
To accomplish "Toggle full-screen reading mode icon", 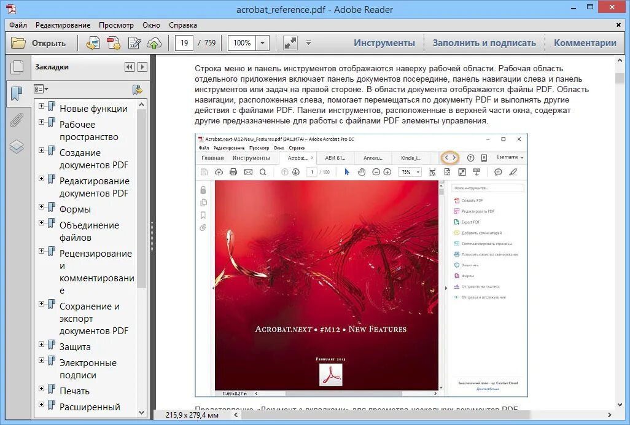I will click(x=290, y=43).
